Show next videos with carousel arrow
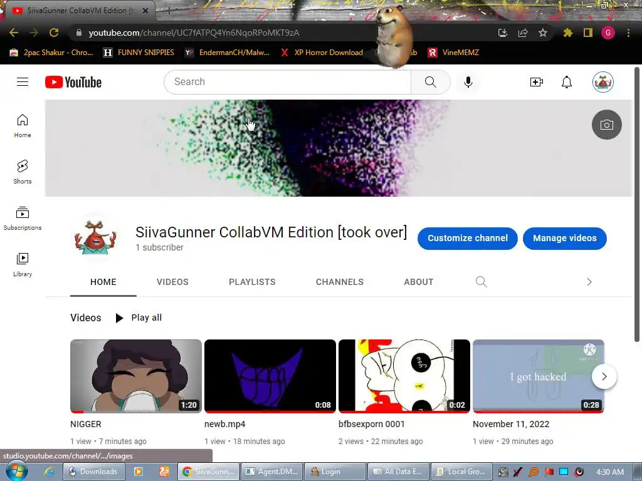Viewport: 642px width, 481px height. [x=604, y=376]
